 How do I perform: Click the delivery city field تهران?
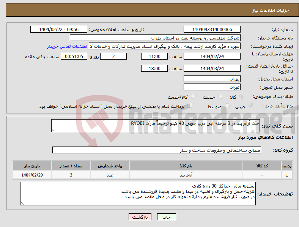click(212, 87)
